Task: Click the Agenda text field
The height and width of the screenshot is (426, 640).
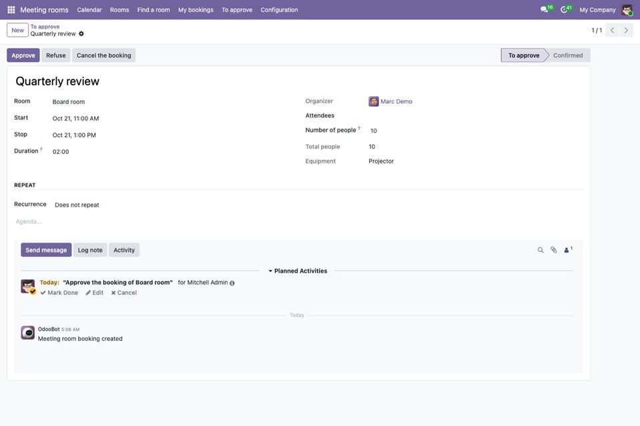Action: click(298, 222)
